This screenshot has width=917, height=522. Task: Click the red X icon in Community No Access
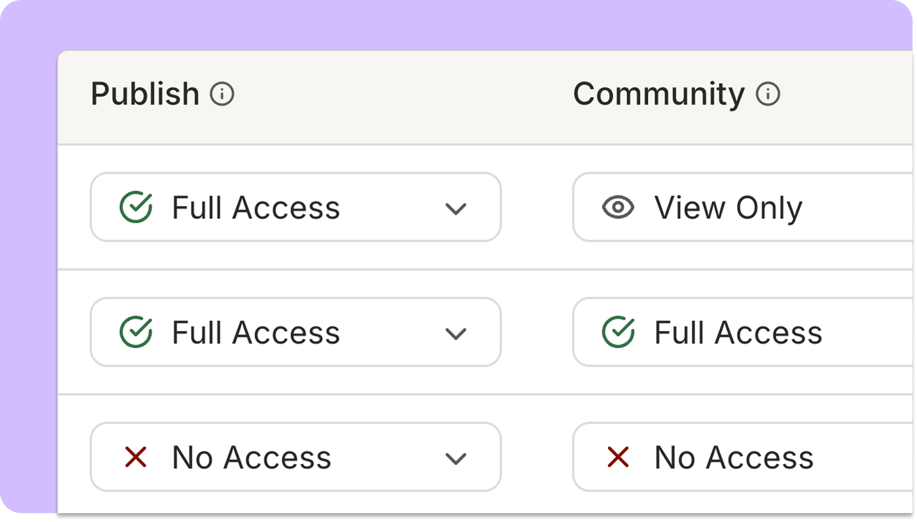tap(618, 457)
